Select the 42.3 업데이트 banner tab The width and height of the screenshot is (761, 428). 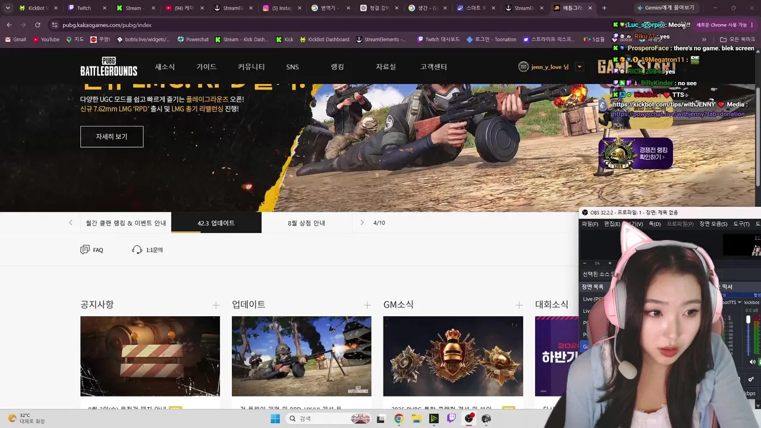tap(216, 222)
